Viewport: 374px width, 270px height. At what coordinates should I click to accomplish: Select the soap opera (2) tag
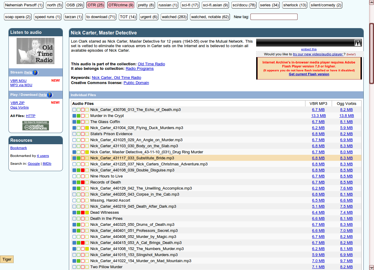(x=18, y=17)
